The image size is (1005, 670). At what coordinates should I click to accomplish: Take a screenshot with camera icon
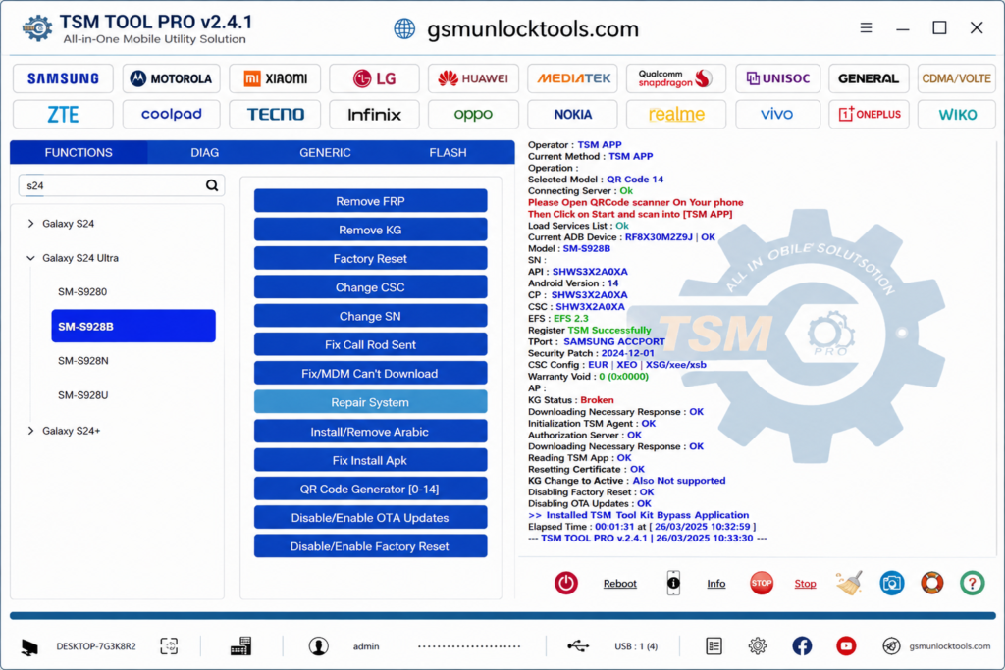coord(891,583)
